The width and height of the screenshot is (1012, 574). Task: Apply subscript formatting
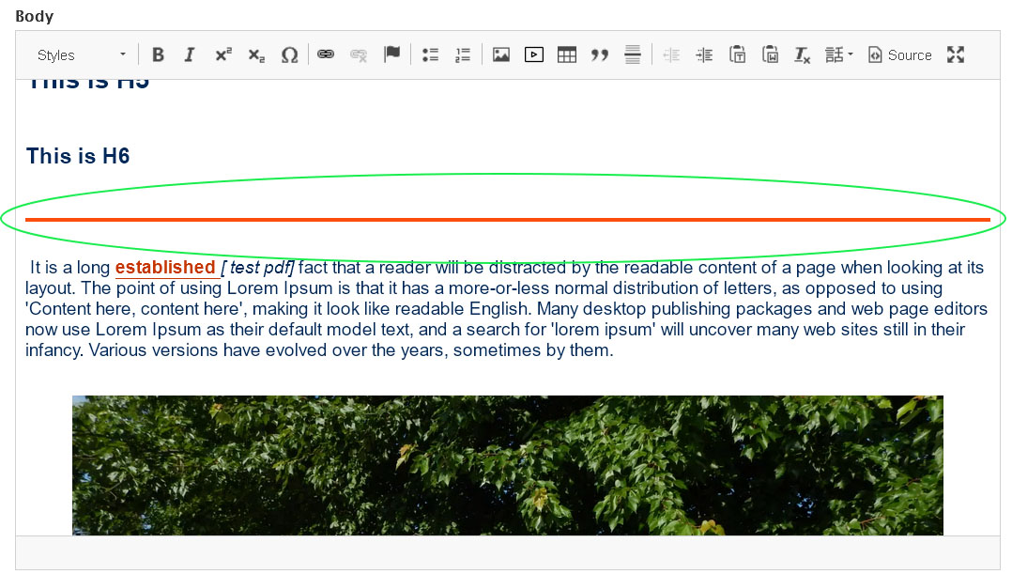(256, 54)
